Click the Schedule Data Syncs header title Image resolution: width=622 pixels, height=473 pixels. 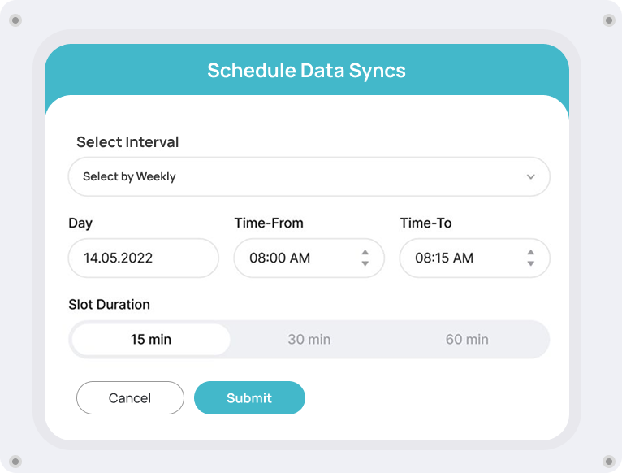[x=306, y=71]
